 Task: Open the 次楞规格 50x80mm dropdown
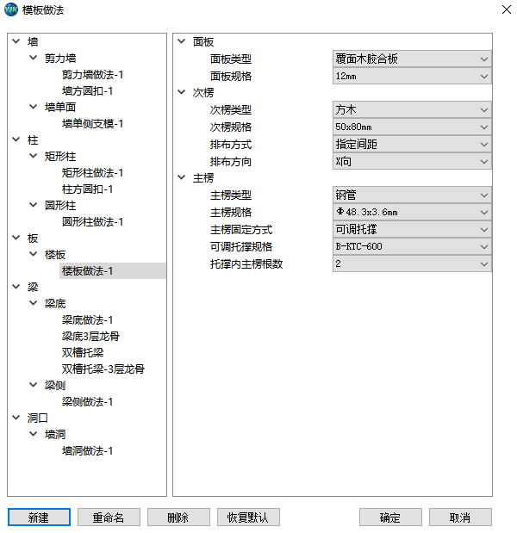[412, 127]
